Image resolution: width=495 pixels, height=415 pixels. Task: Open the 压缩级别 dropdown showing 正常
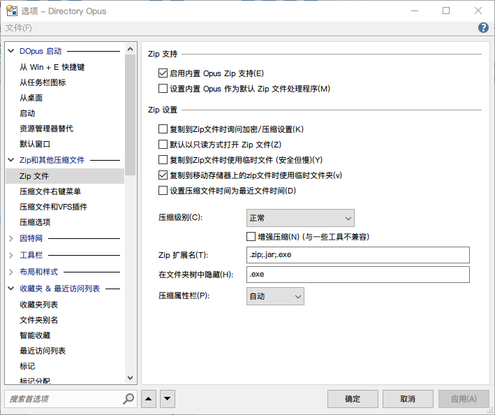tap(300, 218)
